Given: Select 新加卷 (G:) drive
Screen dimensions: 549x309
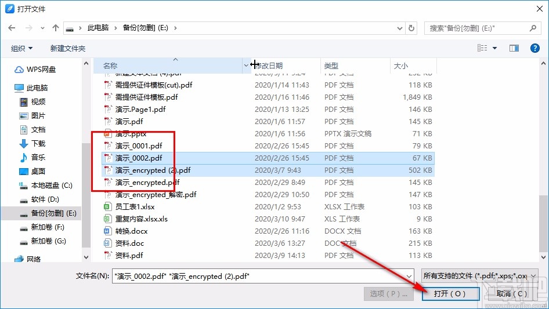Looking at the screenshot, I should (43, 241).
